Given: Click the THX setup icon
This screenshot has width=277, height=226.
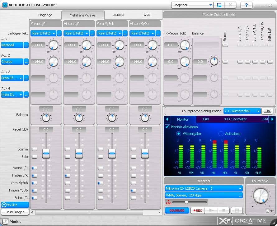Looking at the screenshot, I should (266, 111).
